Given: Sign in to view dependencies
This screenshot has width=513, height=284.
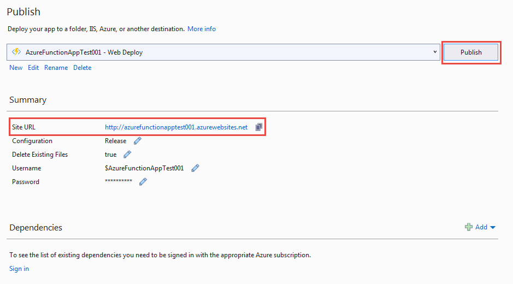Looking at the screenshot, I should (x=19, y=269).
